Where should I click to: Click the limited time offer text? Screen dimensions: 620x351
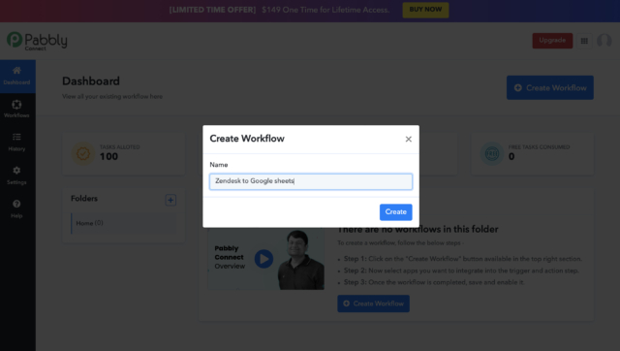[x=279, y=10]
